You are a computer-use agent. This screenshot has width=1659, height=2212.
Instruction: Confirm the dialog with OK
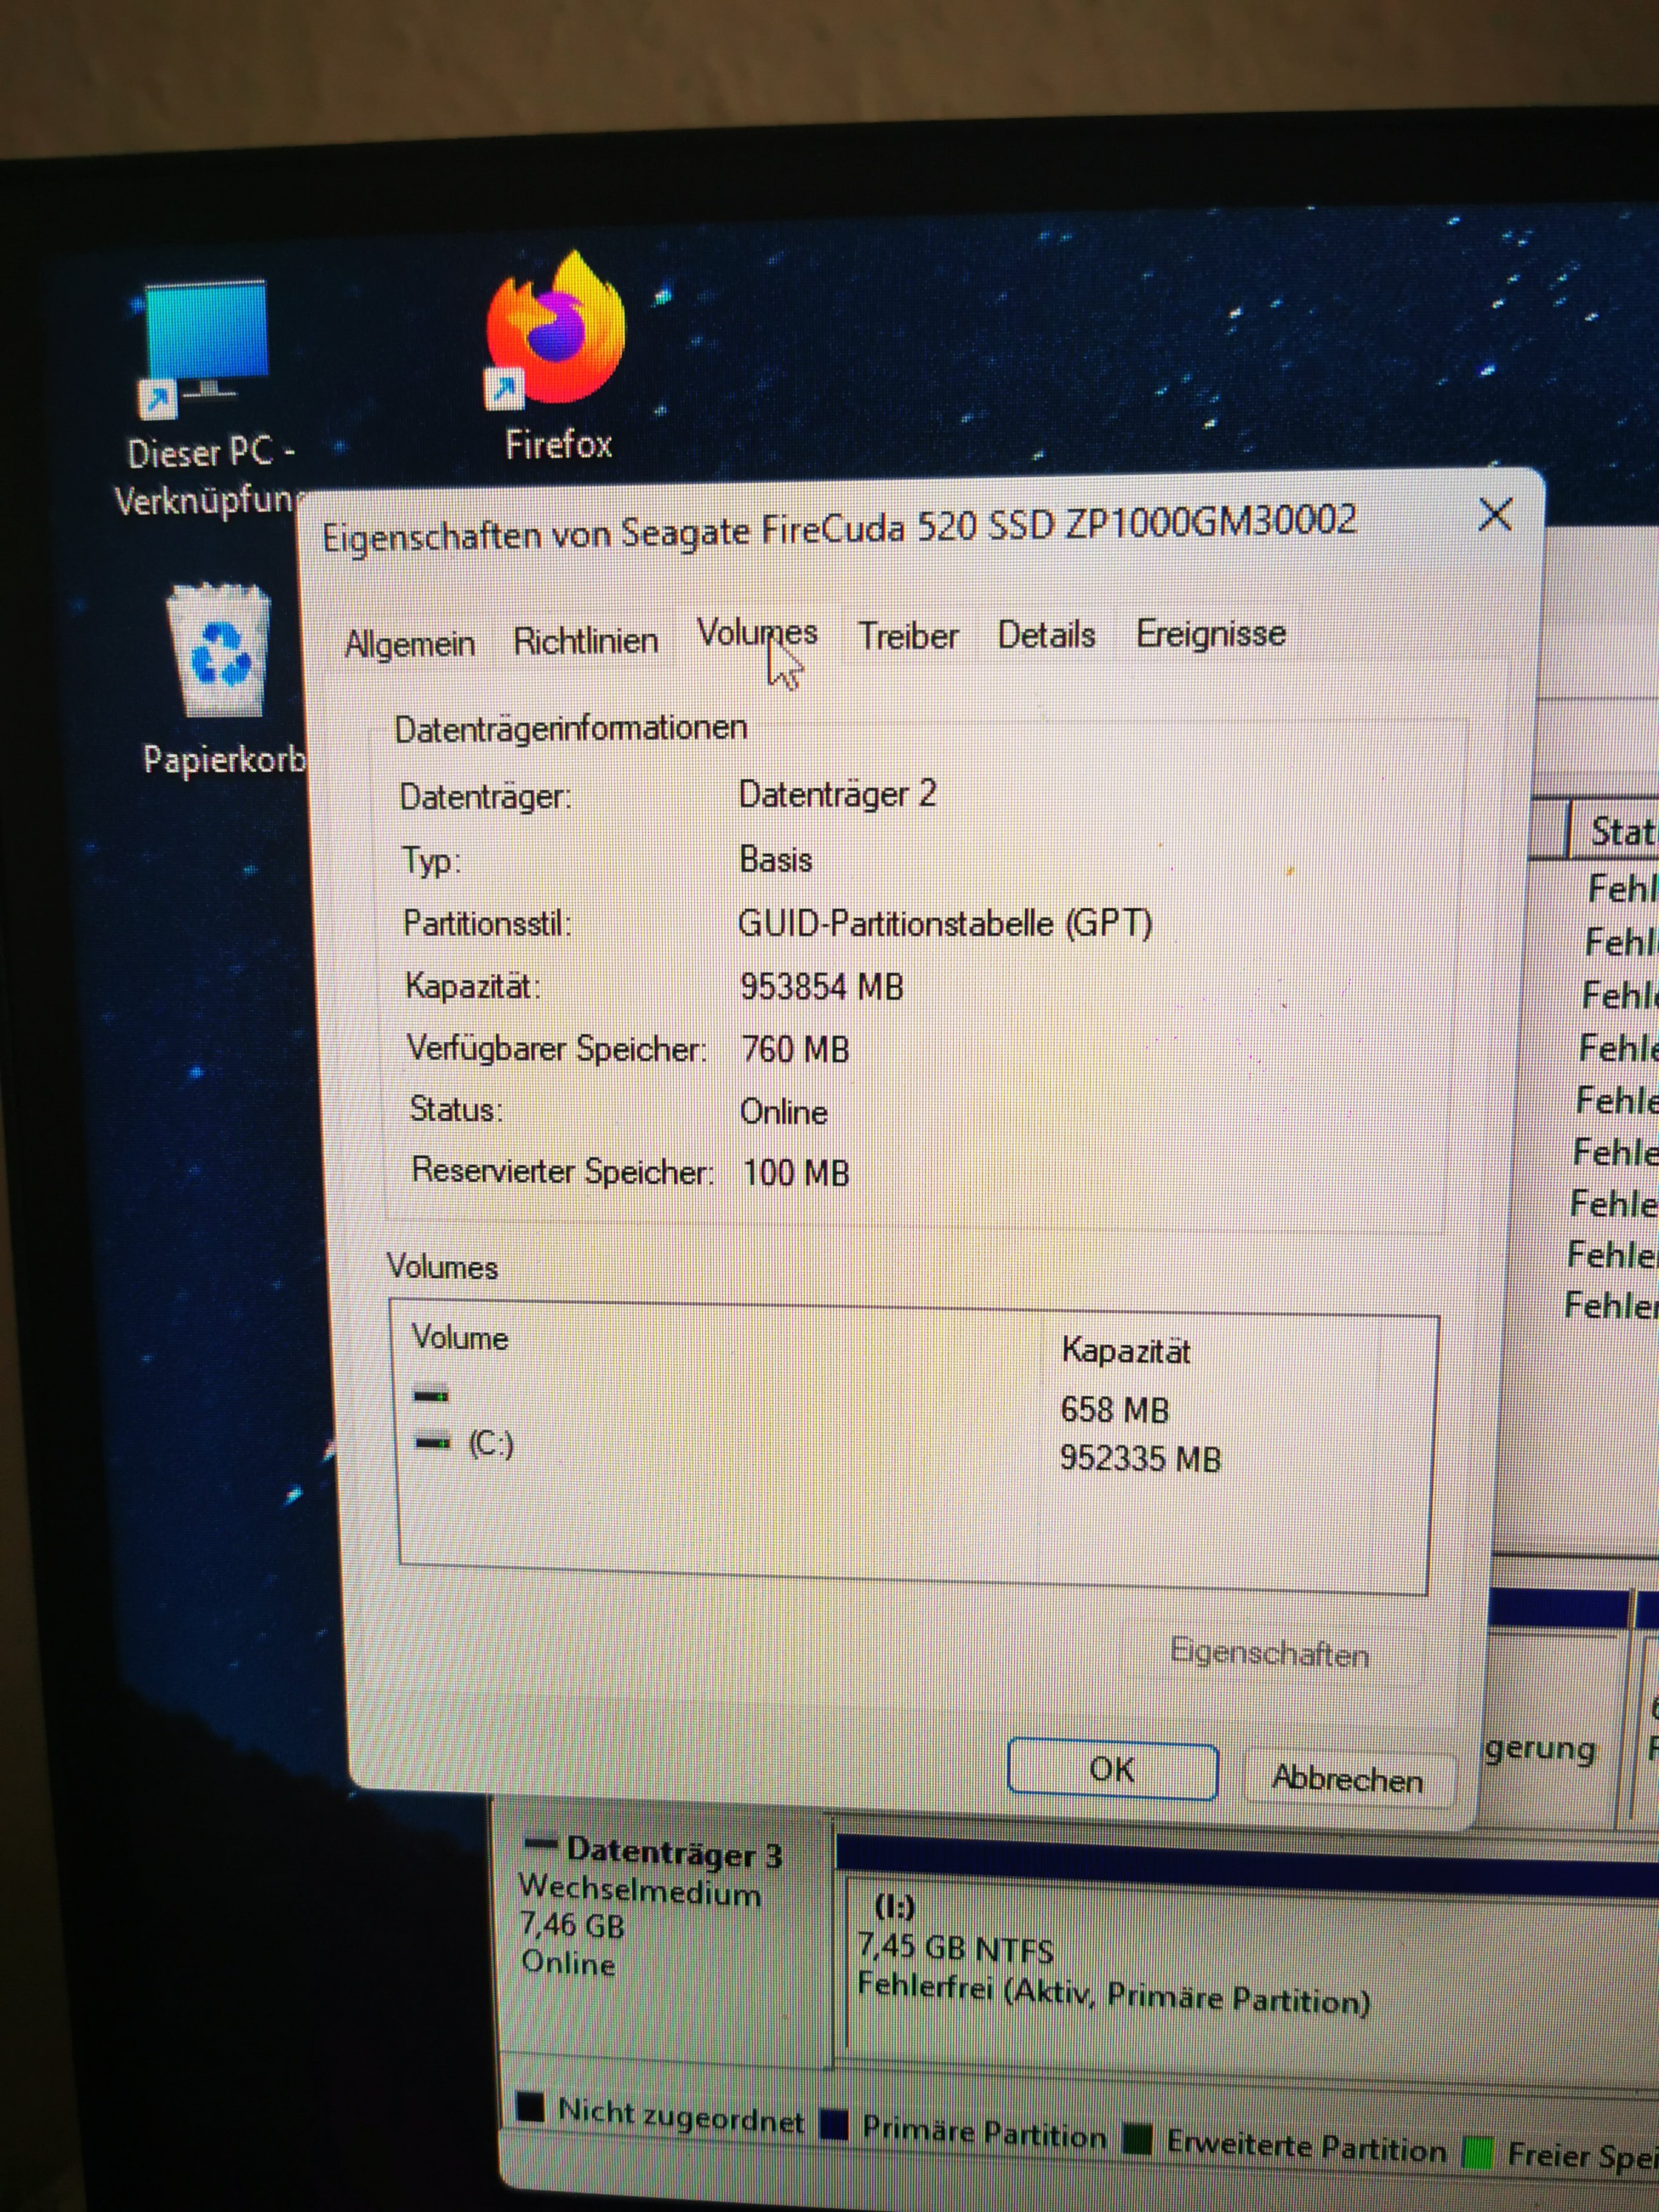tap(1112, 1770)
